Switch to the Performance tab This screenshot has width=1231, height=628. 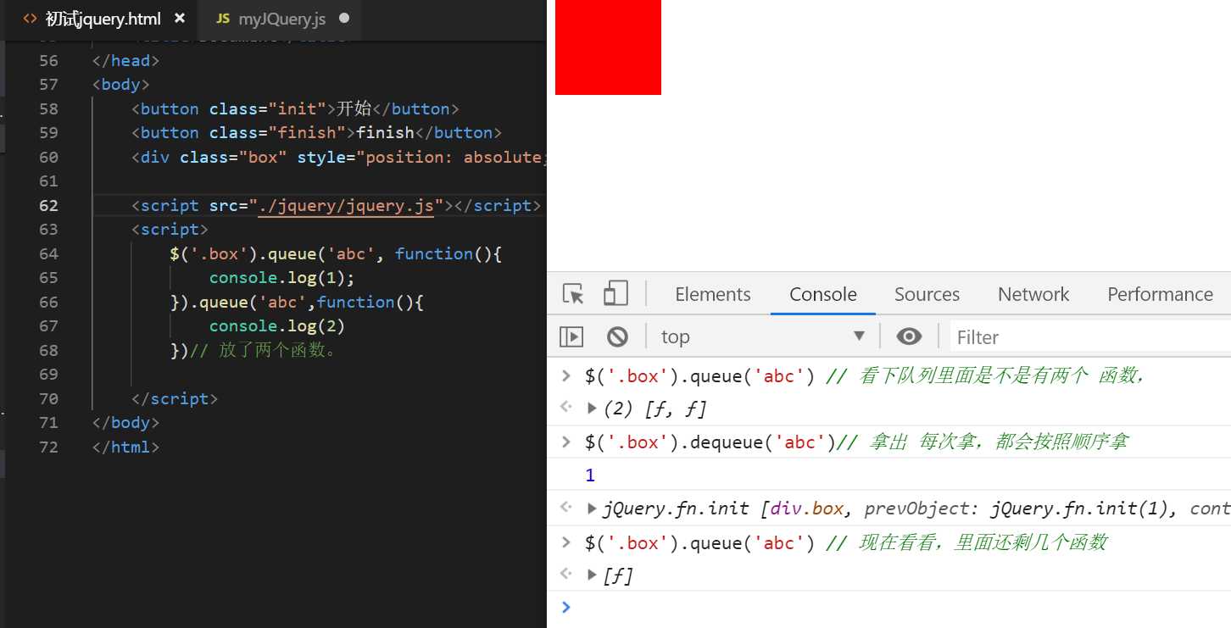1160,294
